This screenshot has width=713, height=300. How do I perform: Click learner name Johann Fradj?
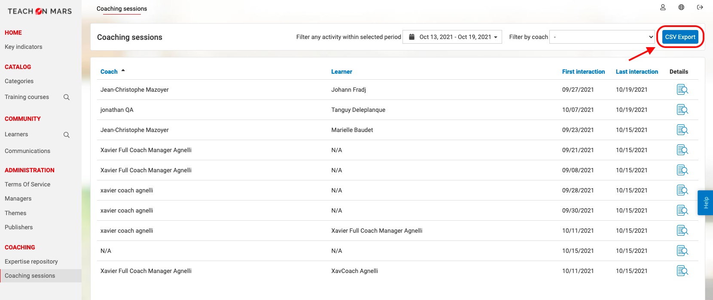(349, 90)
